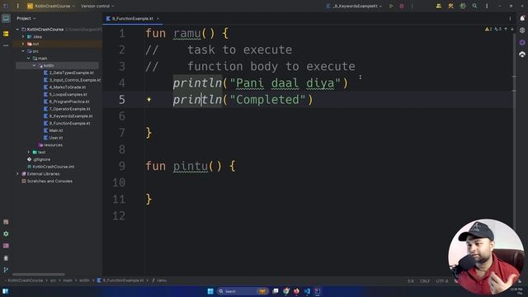Open _8_KeywordsExampleKt run configuration dropdown
Image resolution: width=528 pixels, height=297 pixels.
pos(354,6)
